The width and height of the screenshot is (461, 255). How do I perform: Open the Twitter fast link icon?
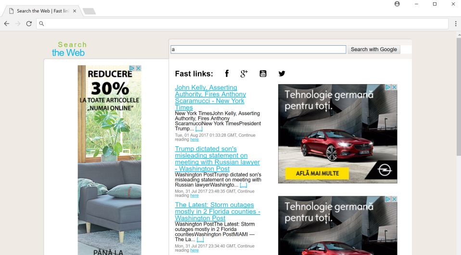click(282, 74)
